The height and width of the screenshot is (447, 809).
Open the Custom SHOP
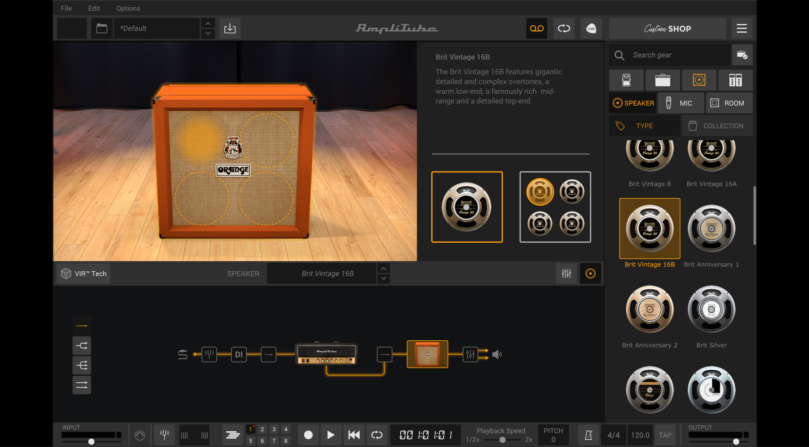tap(667, 28)
